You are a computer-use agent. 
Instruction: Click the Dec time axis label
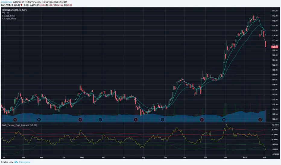click(x=226, y=158)
